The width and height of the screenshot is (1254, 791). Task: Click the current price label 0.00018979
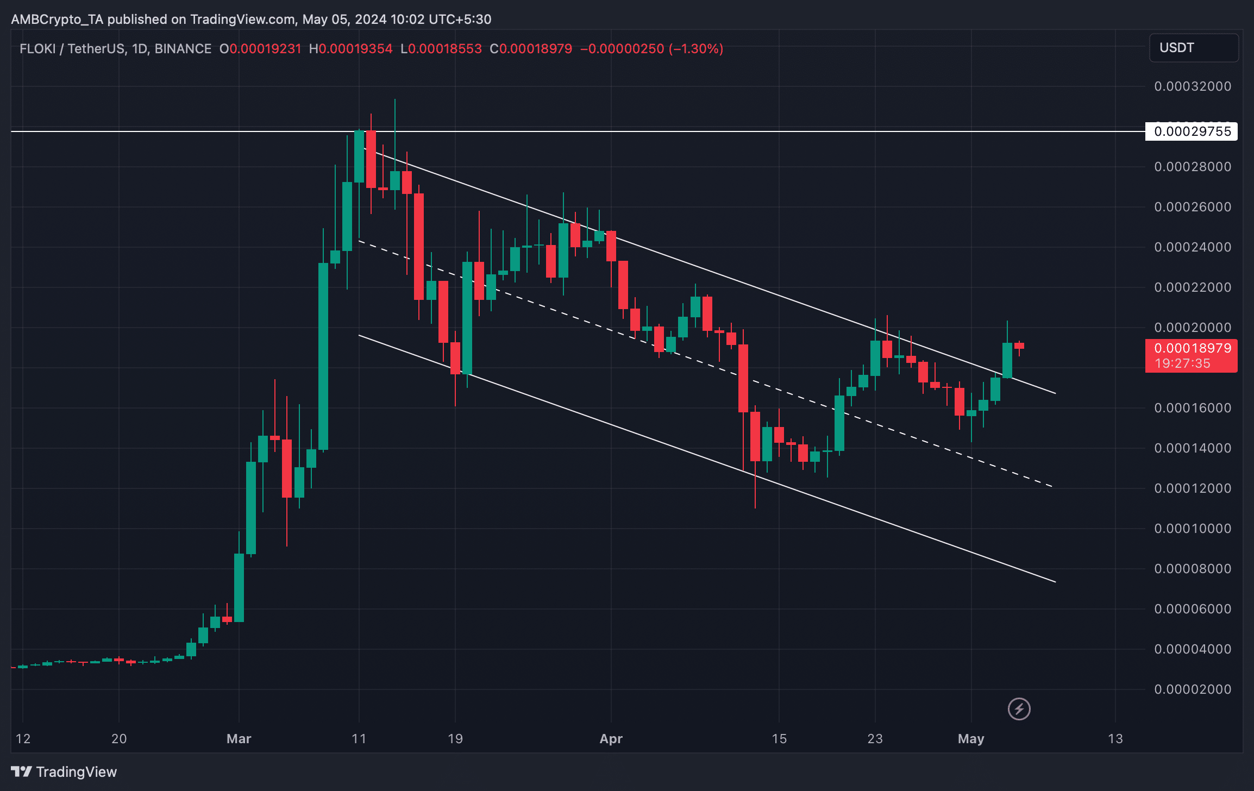pyautogui.click(x=1192, y=348)
